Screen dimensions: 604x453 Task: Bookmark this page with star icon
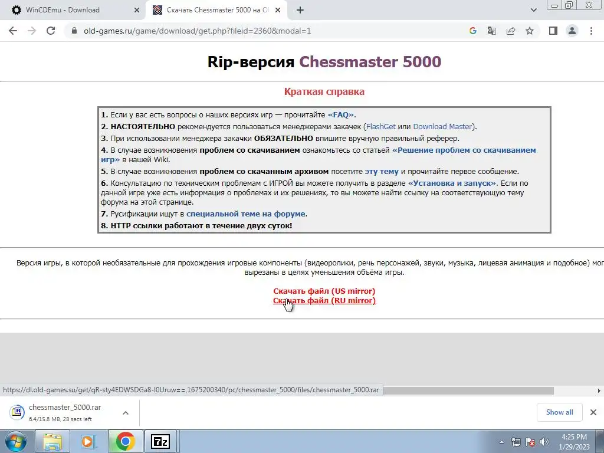pos(530,31)
